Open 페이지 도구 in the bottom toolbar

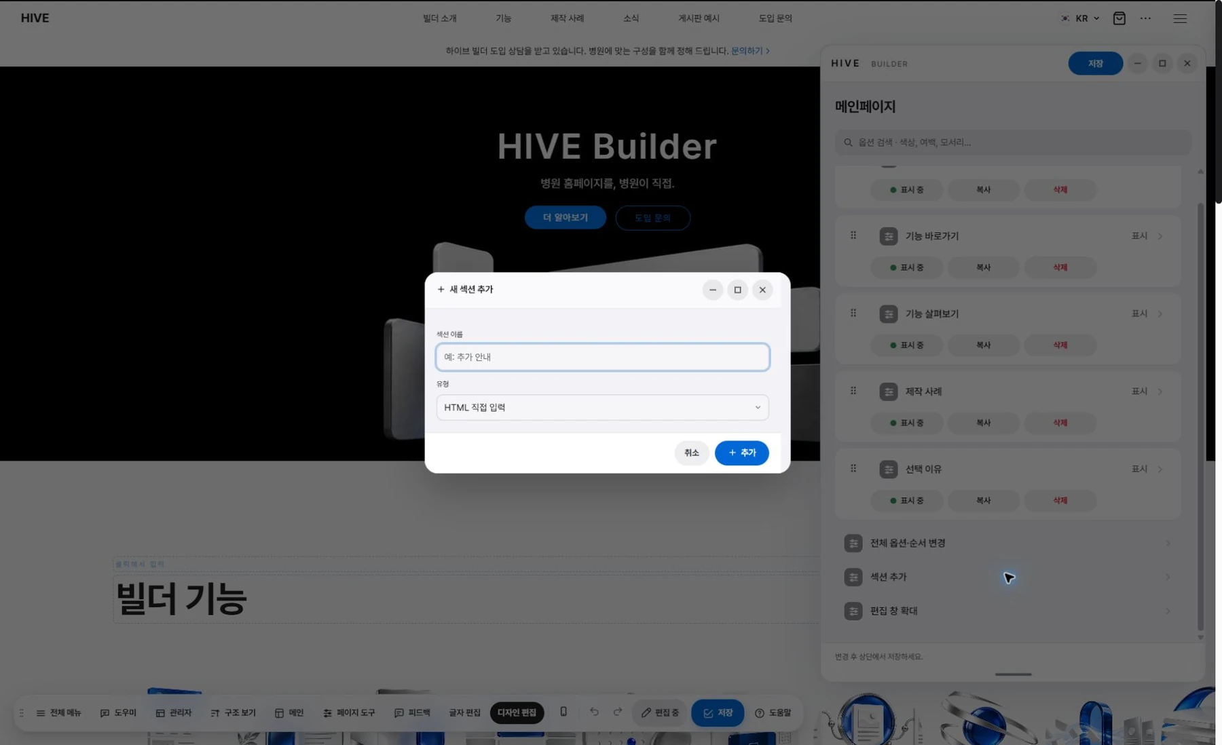coord(349,713)
